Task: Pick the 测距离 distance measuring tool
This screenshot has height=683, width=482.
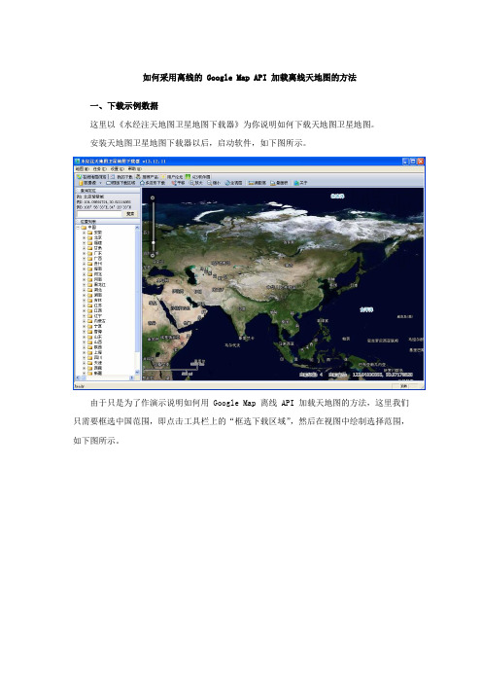Action: pyautogui.click(x=258, y=183)
